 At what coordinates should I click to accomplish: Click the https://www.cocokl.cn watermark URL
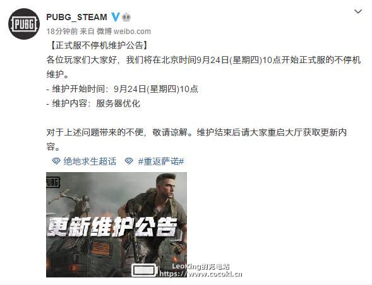[201, 274]
